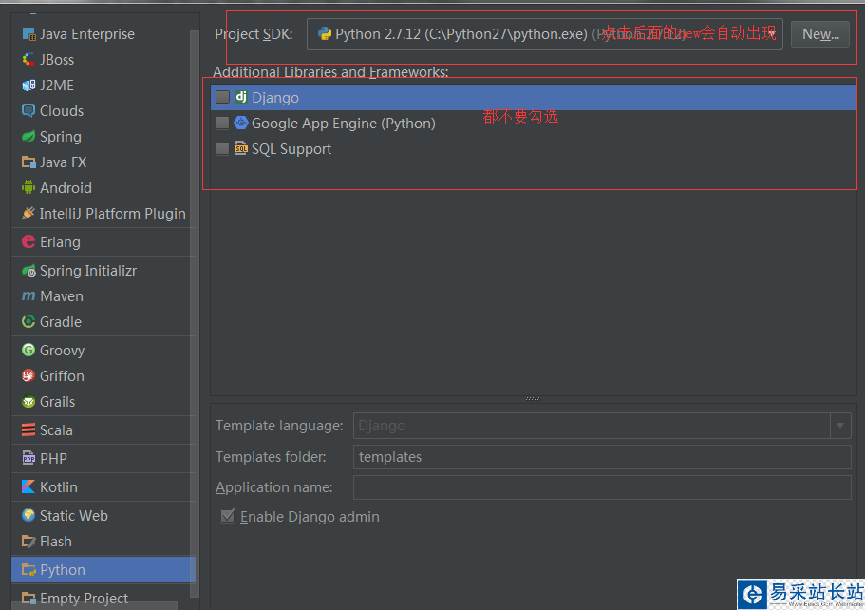Click the "Django" framework row text

pyautogui.click(x=275, y=98)
